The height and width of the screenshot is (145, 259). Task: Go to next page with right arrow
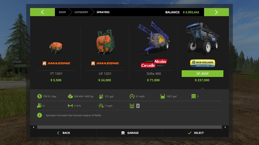pos(217,12)
